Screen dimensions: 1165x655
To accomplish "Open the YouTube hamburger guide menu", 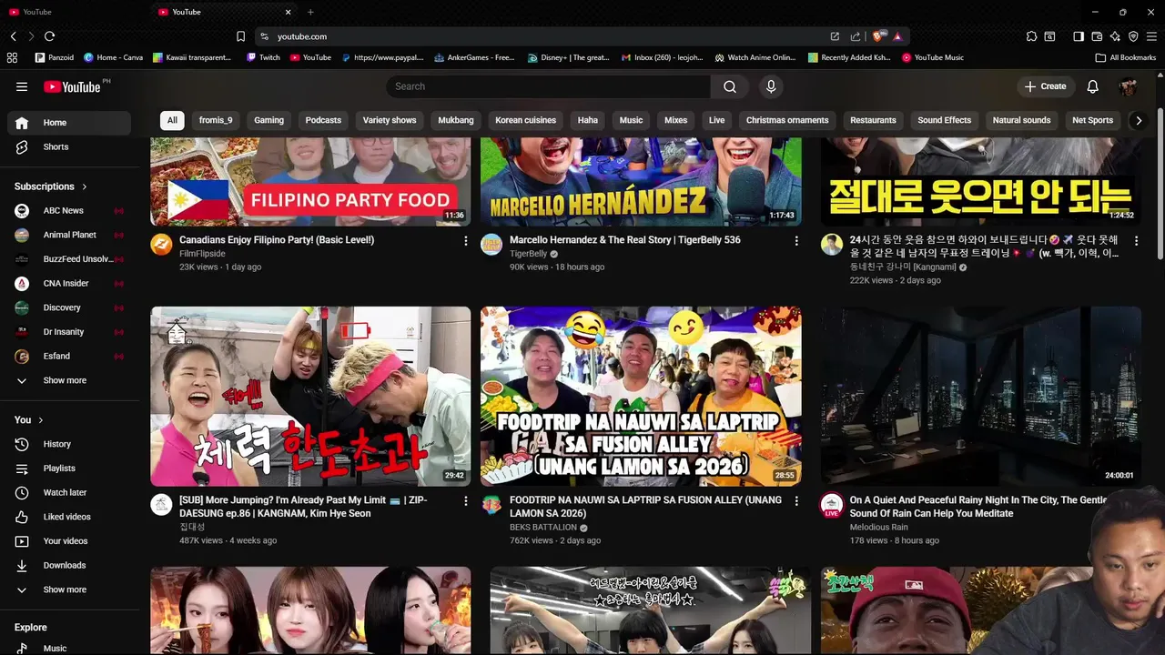I will 22,86.
